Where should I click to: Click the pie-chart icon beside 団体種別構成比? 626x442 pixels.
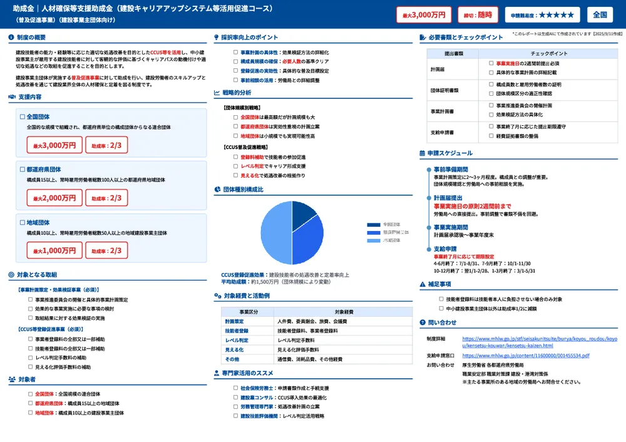(217, 188)
